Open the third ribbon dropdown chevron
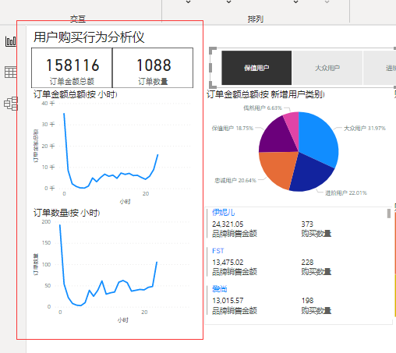This screenshot has width=396, height=353. [295, 2]
